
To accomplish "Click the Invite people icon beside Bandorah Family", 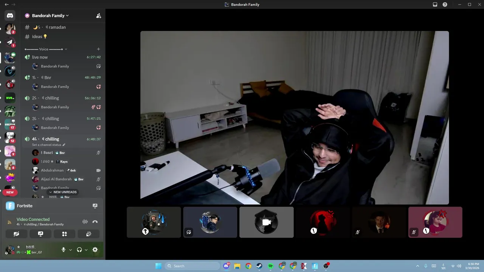I will point(98,16).
